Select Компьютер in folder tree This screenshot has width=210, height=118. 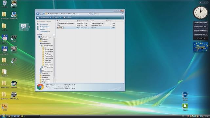pos(45,43)
